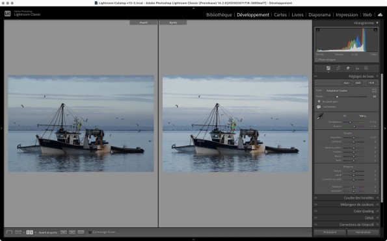Image resolution: width=387 pixels, height=241 pixels.
Task: Select the Healing eraser tool
Action: [347, 68]
